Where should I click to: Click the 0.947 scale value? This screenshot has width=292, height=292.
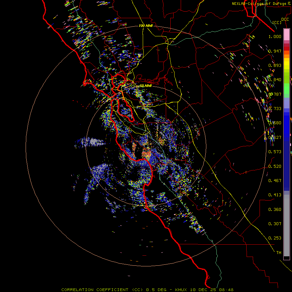pos(275,51)
